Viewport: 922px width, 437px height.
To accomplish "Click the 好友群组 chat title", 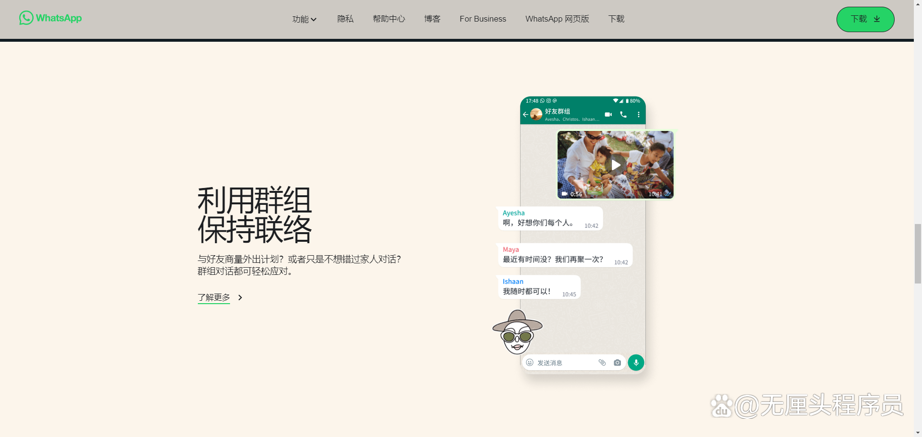I will [x=558, y=111].
